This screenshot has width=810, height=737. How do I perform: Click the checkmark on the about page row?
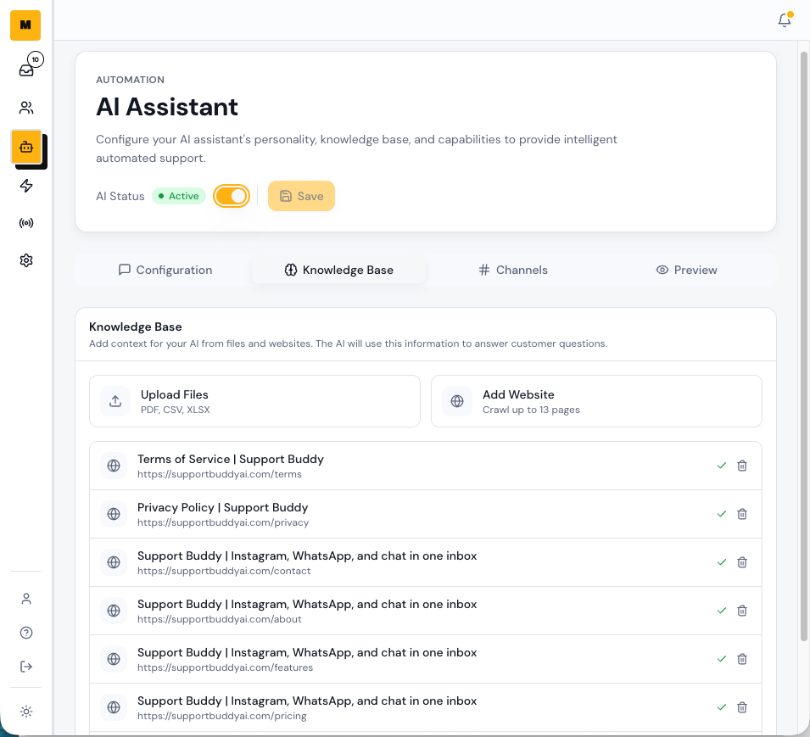722,611
